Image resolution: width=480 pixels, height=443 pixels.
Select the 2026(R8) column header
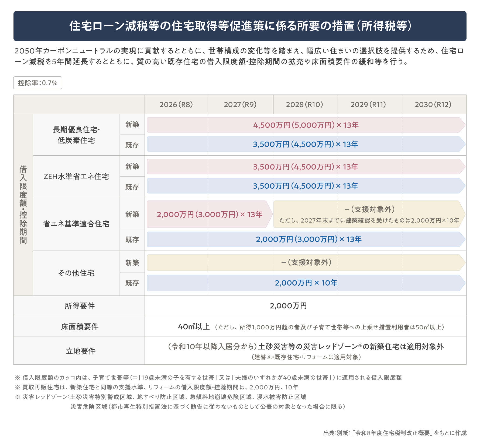tap(177, 104)
